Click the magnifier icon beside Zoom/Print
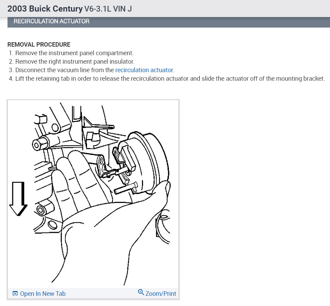 (141, 292)
